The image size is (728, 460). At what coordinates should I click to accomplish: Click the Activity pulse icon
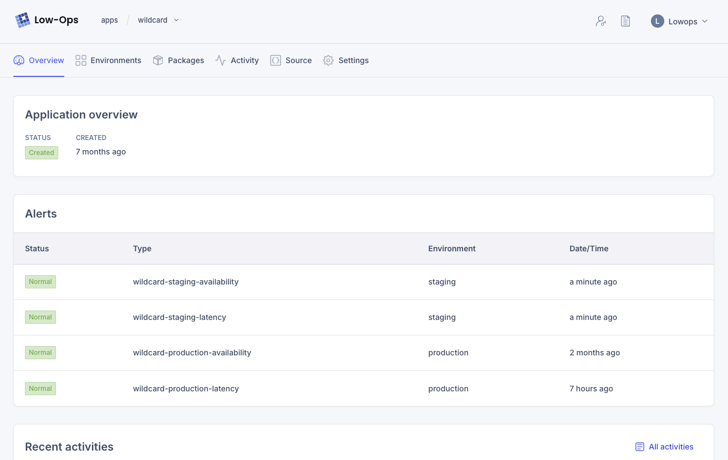point(221,60)
